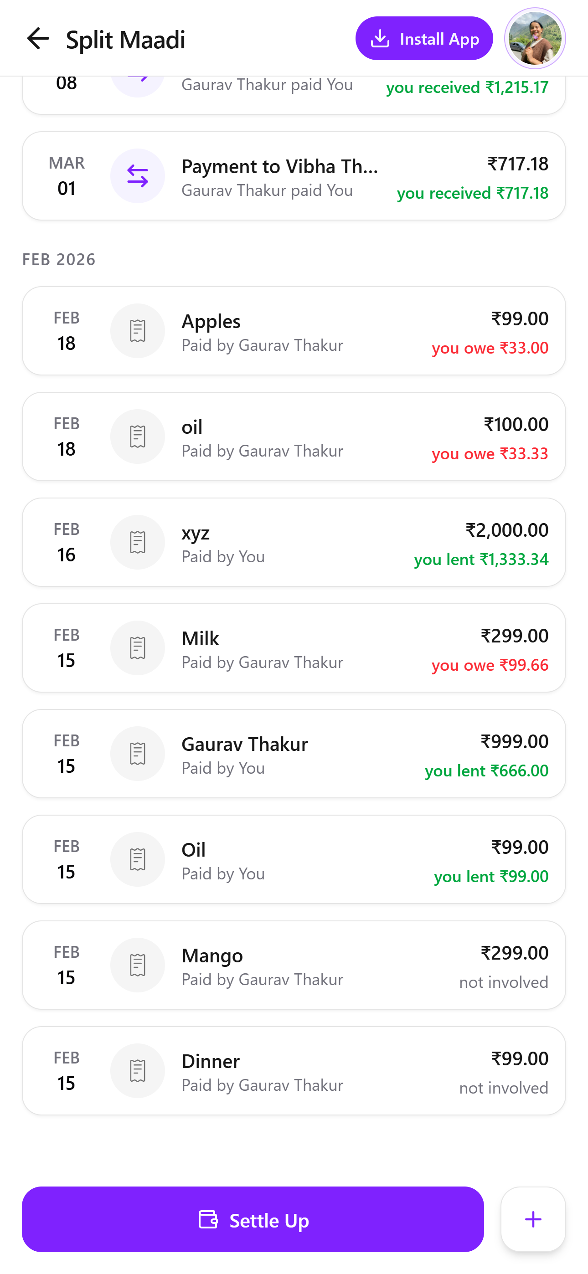
Task: Click the Split Maadi title
Action: pos(126,40)
